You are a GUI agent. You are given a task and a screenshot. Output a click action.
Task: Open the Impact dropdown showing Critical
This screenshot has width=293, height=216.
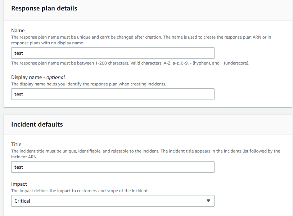pyautogui.click(x=113, y=201)
